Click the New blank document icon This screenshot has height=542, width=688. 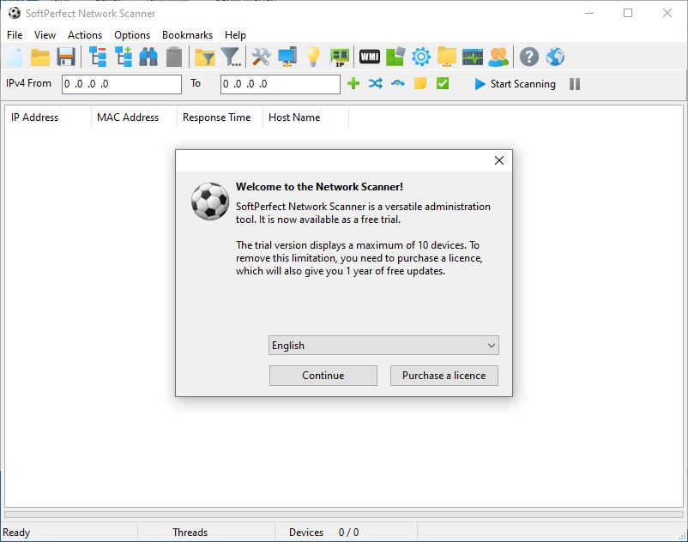pyautogui.click(x=15, y=57)
